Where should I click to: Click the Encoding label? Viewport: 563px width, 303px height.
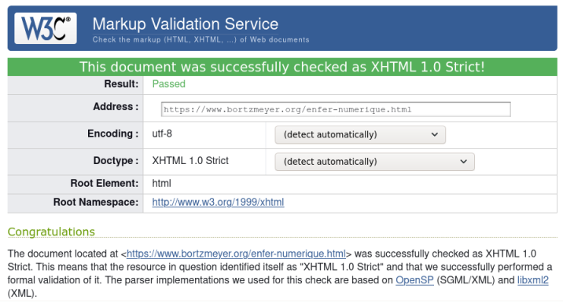tap(112, 133)
